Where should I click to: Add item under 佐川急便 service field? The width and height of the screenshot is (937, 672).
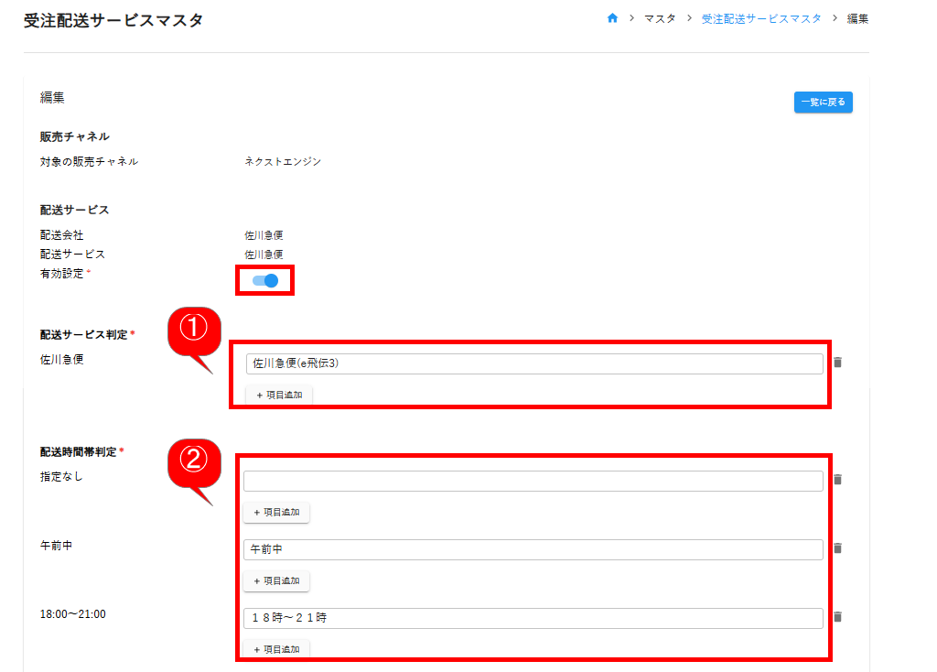(x=278, y=395)
